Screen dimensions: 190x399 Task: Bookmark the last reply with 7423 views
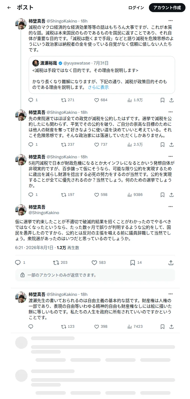click(x=162, y=327)
